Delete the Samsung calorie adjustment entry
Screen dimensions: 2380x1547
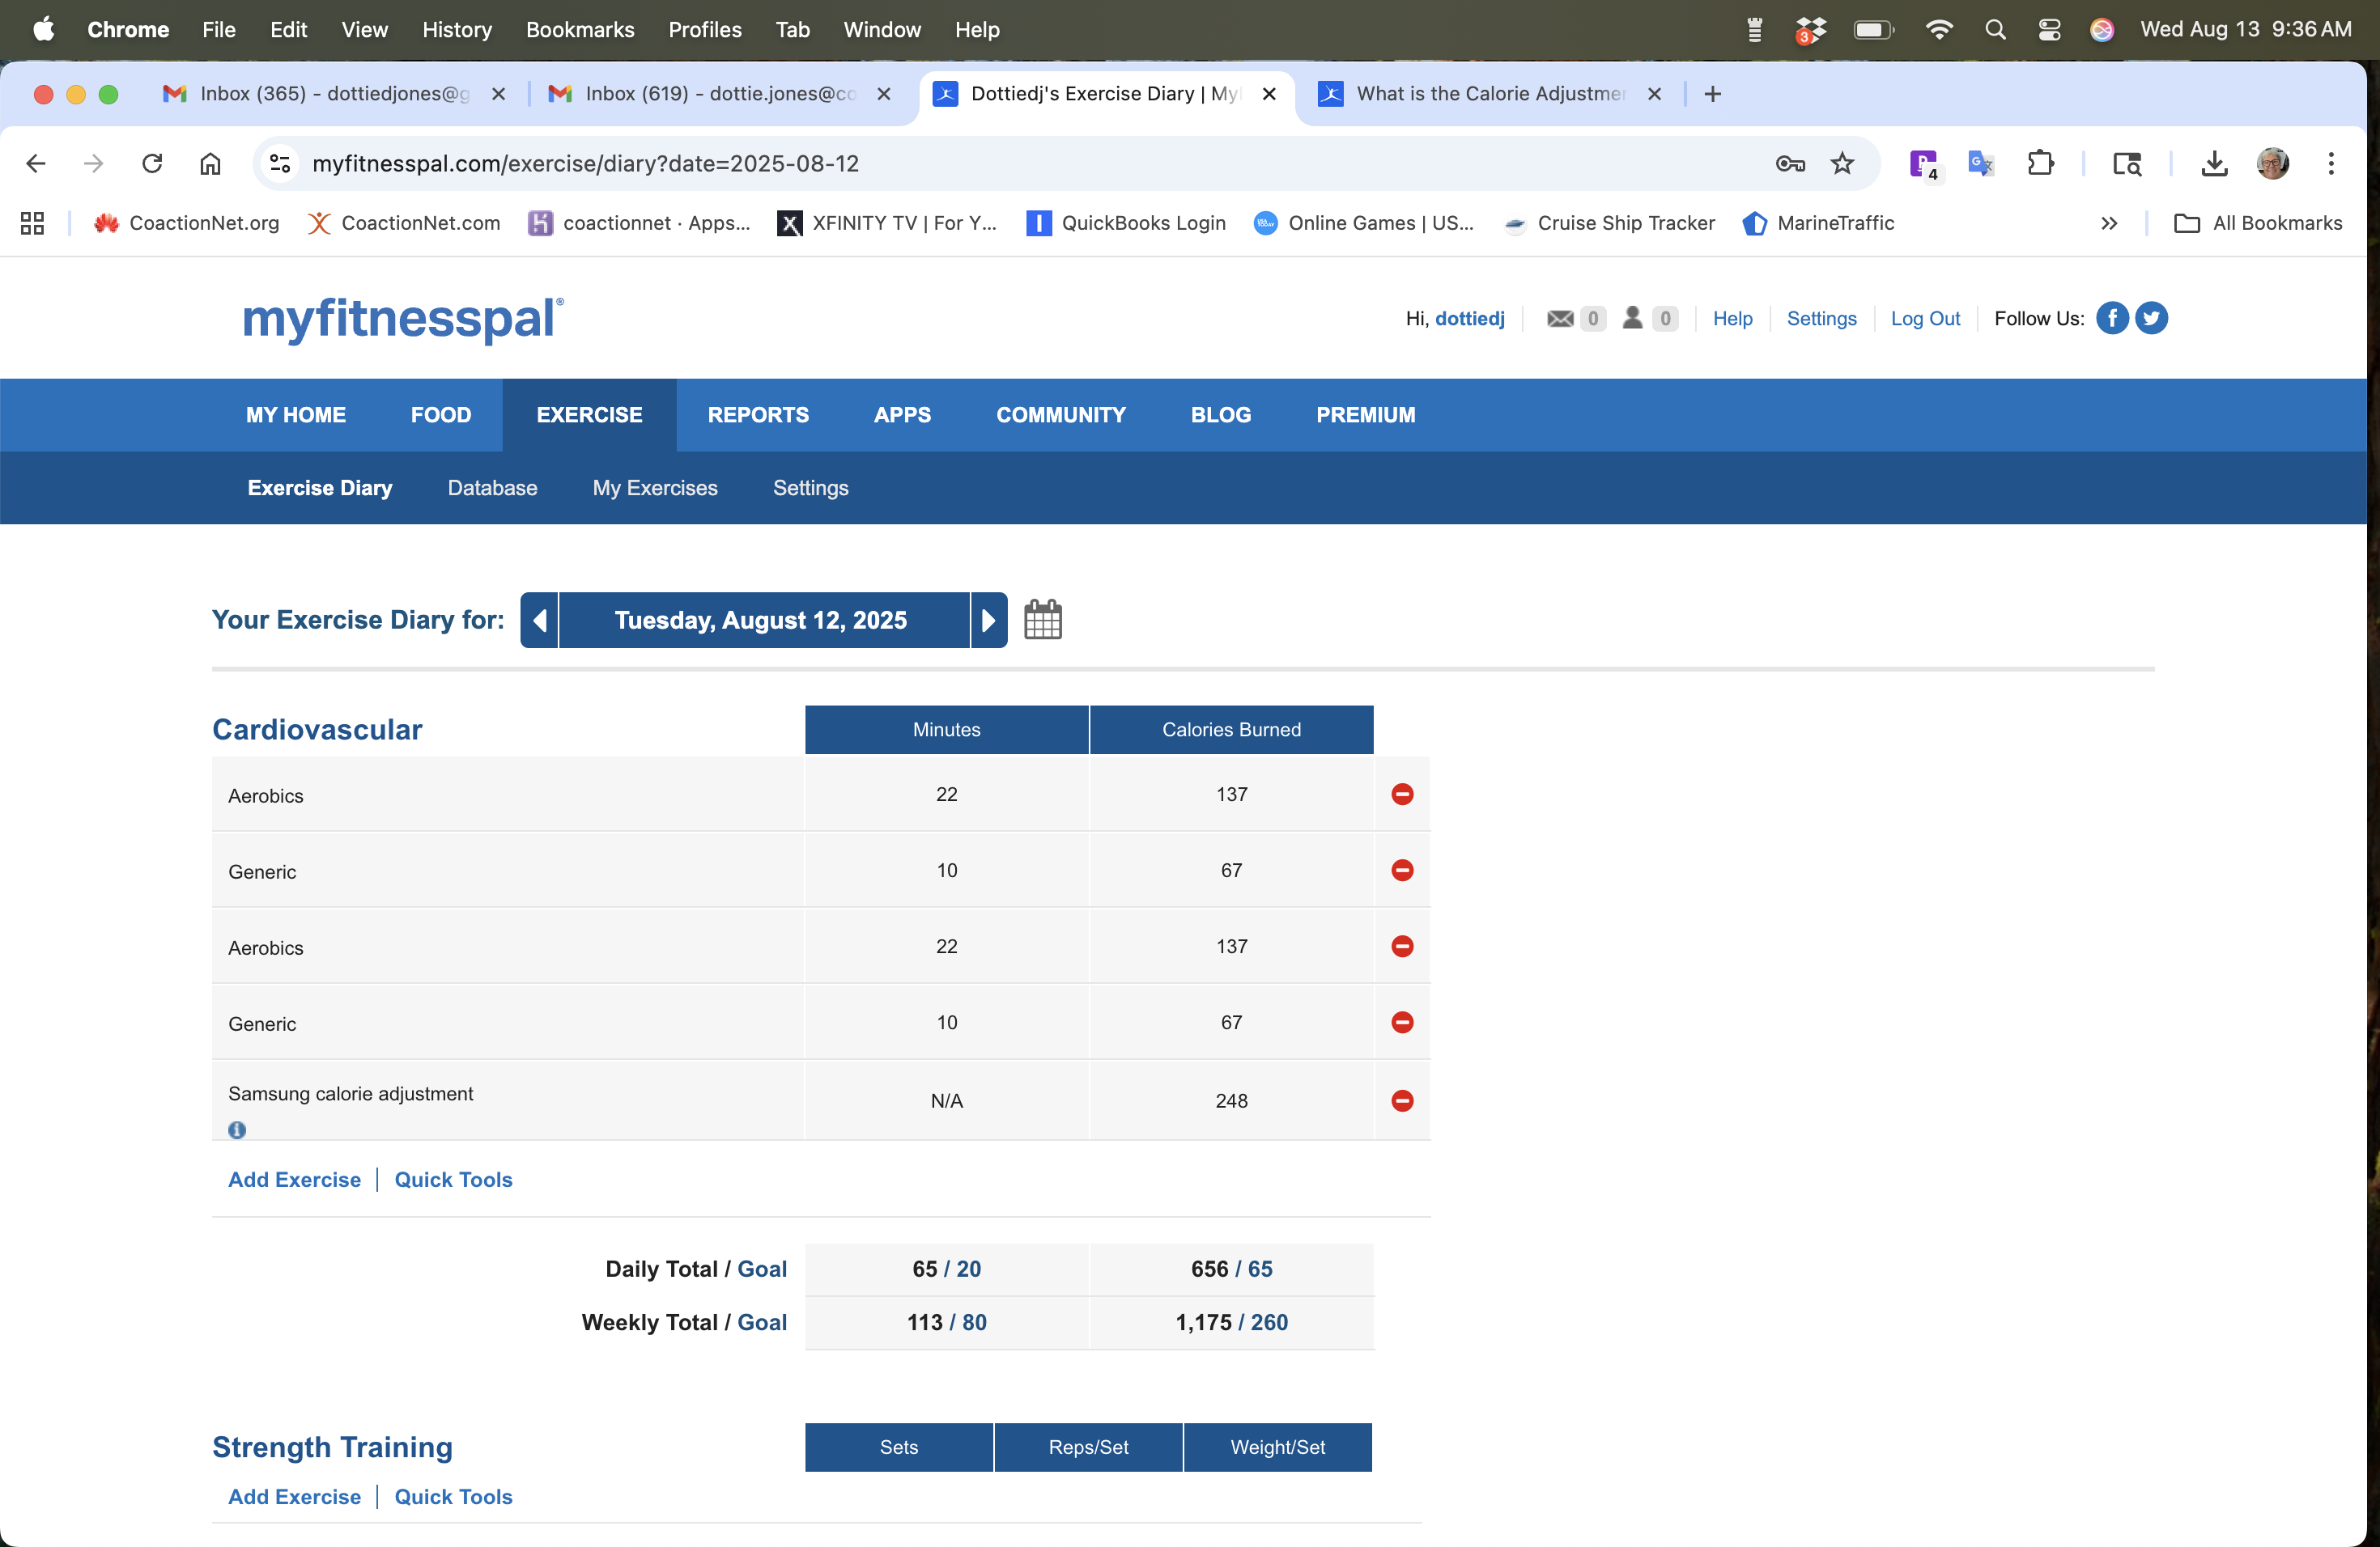1402,1100
